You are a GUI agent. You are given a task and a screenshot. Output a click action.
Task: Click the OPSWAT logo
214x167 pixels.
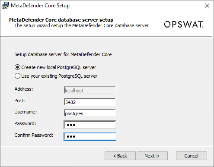(x=184, y=25)
